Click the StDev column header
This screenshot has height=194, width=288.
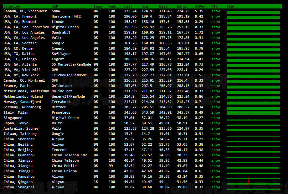point(200,6)
